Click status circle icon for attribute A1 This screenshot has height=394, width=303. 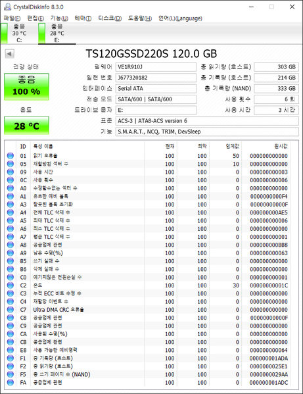click(11, 196)
